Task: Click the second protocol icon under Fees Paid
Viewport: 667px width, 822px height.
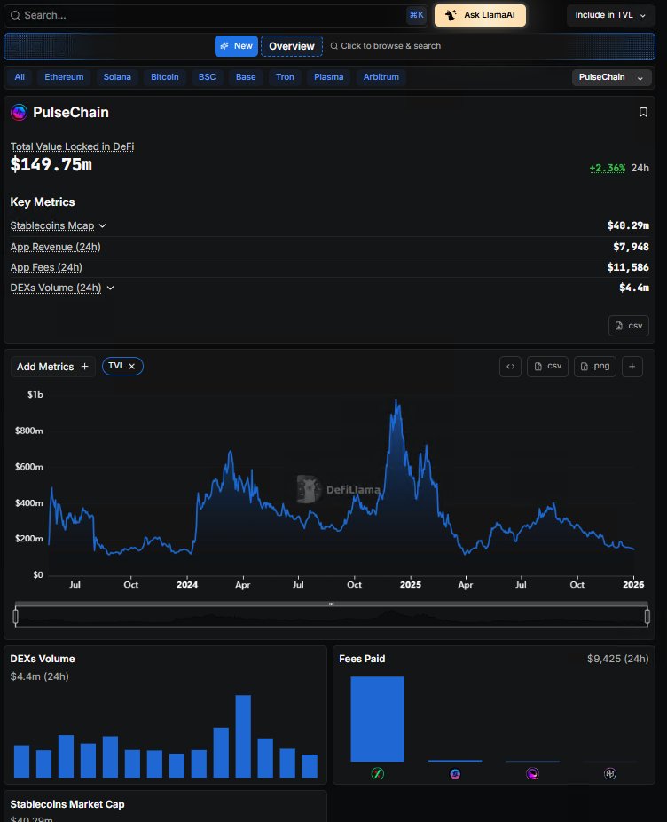Action: pyautogui.click(x=455, y=773)
